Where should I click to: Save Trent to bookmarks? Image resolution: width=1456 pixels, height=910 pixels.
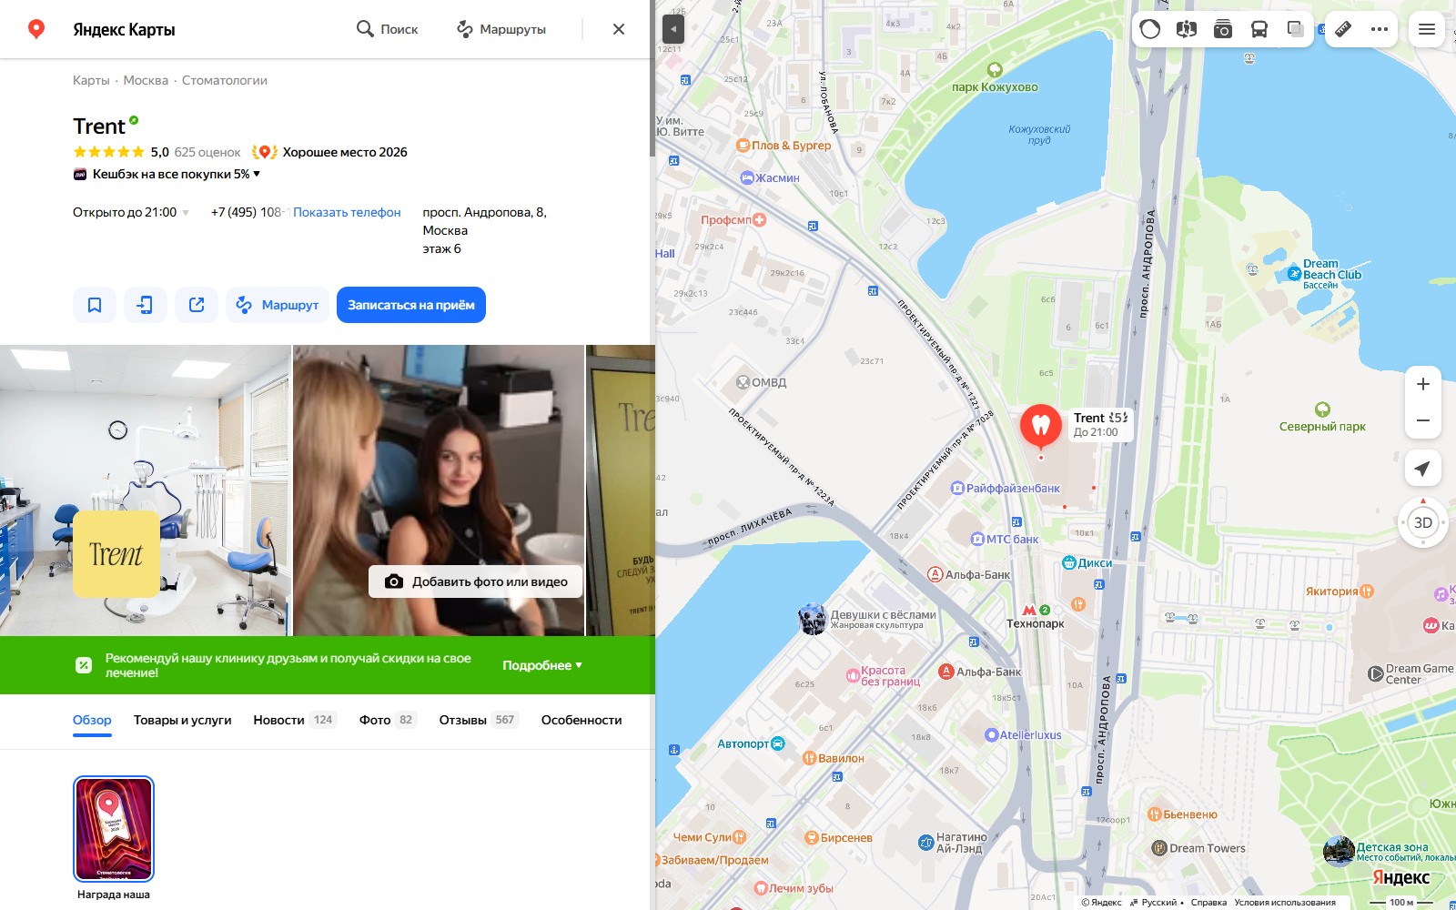(x=95, y=305)
